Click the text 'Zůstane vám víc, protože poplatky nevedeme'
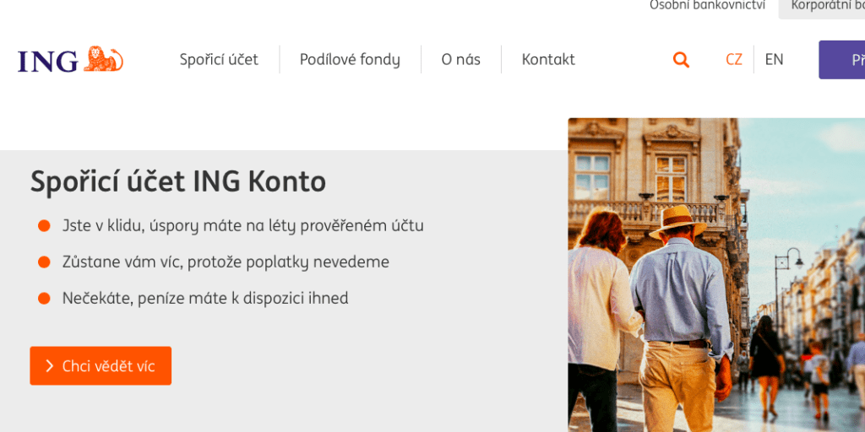This screenshot has width=865, height=432. click(226, 262)
